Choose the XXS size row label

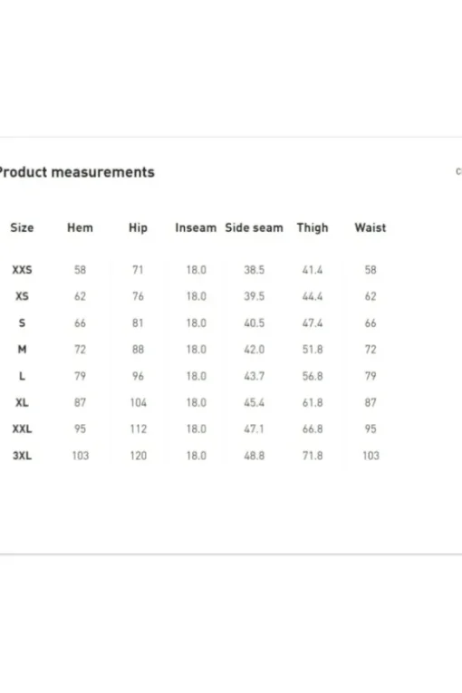coord(22,270)
